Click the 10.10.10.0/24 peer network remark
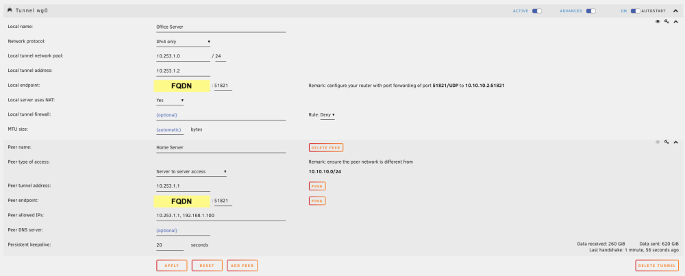This screenshot has height=276, width=685. click(x=325, y=172)
